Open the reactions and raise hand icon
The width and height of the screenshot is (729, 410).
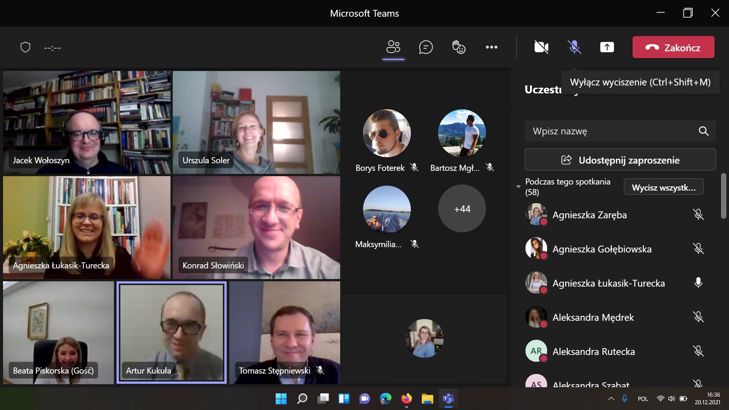coord(459,47)
